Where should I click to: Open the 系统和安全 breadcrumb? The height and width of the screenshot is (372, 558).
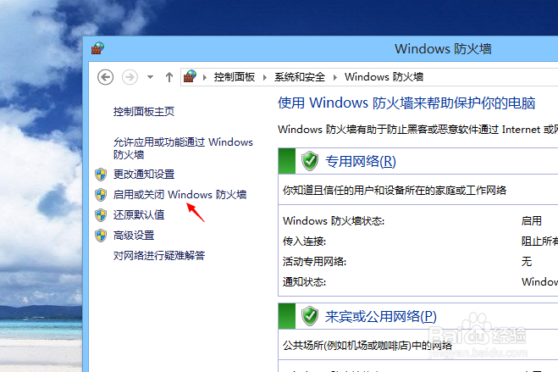click(300, 77)
